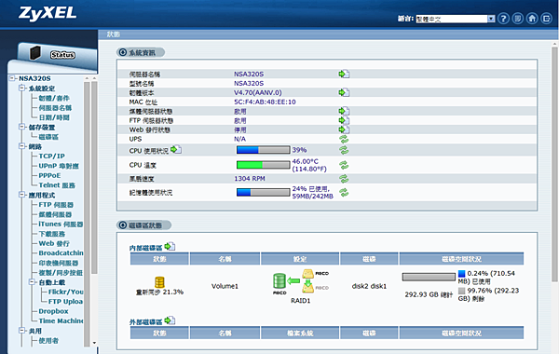Open media server settings arrow icon (媒體伺服器狀態)
This screenshot has width=559, height=354.
pyautogui.click(x=344, y=111)
